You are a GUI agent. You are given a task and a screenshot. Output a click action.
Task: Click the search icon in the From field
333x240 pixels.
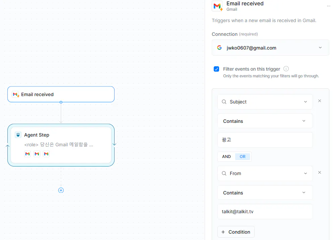(x=224, y=173)
